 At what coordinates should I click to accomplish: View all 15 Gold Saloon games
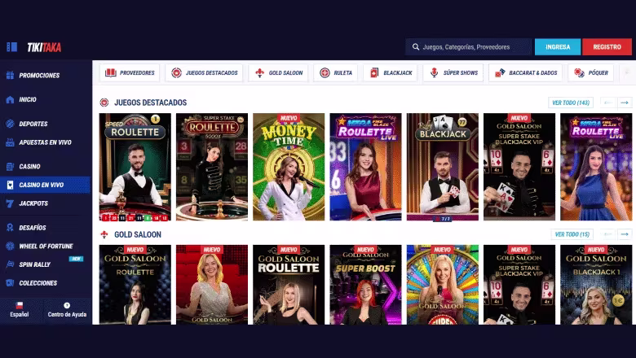(x=572, y=234)
